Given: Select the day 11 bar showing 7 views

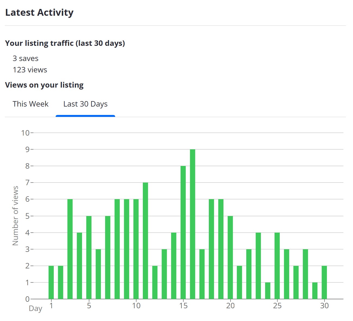Looking at the screenshot, I should [145, 241].
